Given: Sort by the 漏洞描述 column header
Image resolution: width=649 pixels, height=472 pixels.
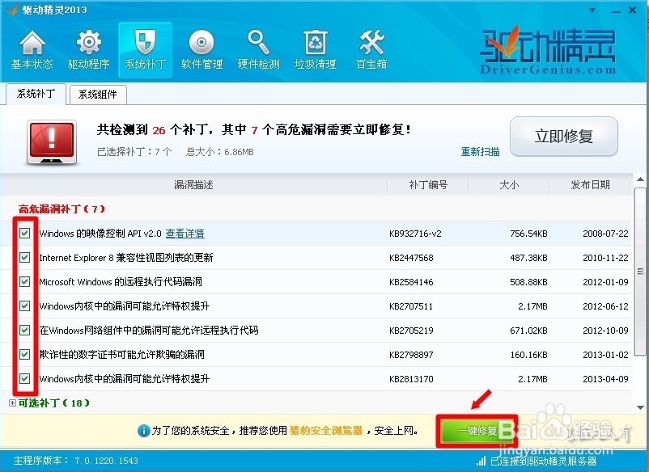Looking at the screenshot, I should coord(193,185).
